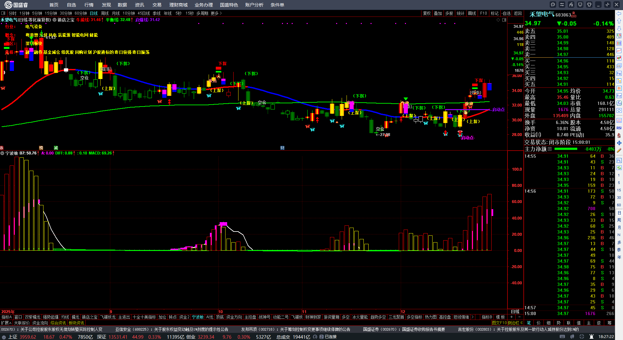Viewport: 623px width, 340px height.
Task: Click the minus button to remove indicator pane
Action: (x=519, y=317)
